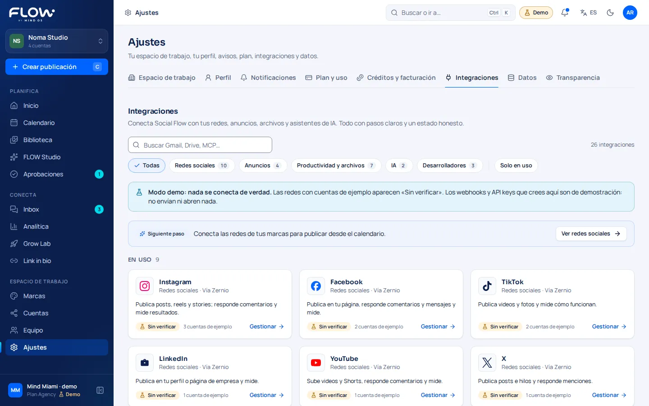Open Calendario from the sidebar
The width and height of the screenshot is (649, 406).
point(57,123)
